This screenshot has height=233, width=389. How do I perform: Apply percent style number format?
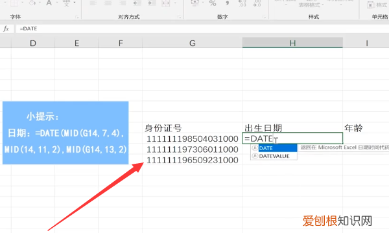213,3
